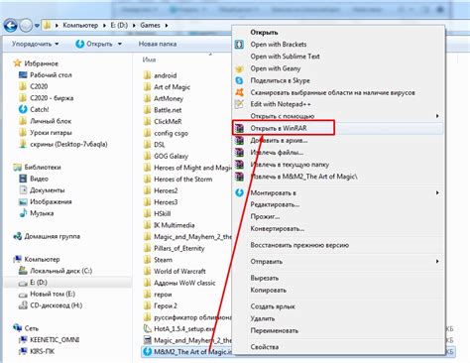Expand breadcrumb arrow after E: (D:)
Image resolution: width=470 pixels, height=363 pixels.
(x=134, y=25)
